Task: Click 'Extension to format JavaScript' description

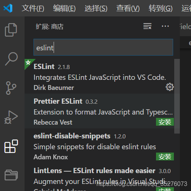Action: coord(103,112)
